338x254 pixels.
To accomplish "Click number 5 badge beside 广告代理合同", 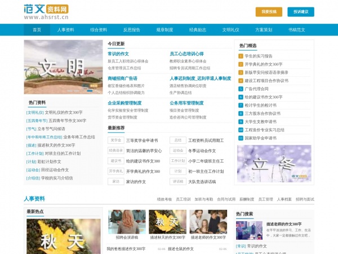I will 241,89.
